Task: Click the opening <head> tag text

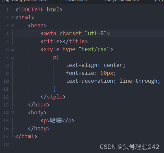Action: [x=37, y=26]
